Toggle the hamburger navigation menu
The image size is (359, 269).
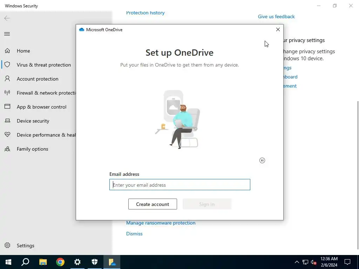(x=7, y=34)
